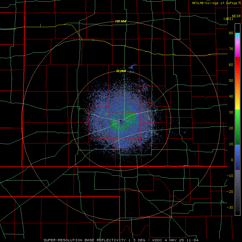
Task: Select the 20 value on the dBZ scale
Action: 231,128
